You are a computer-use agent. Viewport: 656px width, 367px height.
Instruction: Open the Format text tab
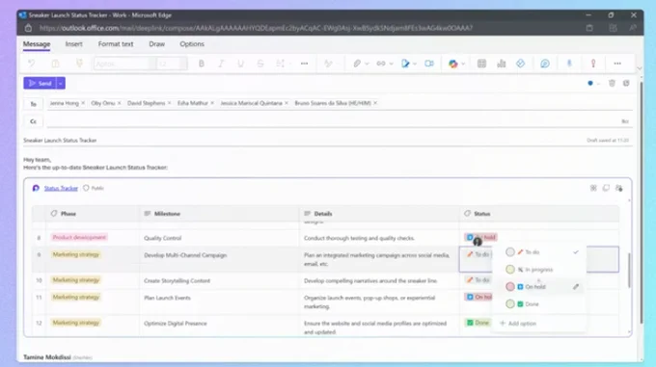coord(116,44)
